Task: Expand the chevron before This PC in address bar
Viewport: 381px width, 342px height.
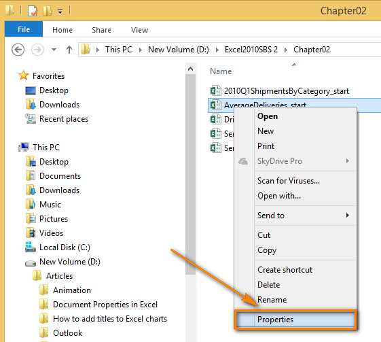Action: click(98, 50)
